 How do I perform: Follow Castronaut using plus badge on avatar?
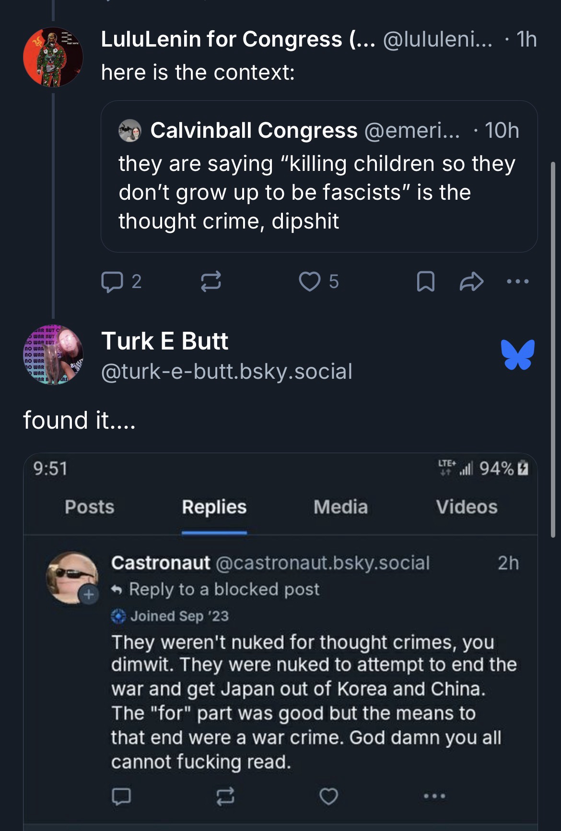point(89,594)
